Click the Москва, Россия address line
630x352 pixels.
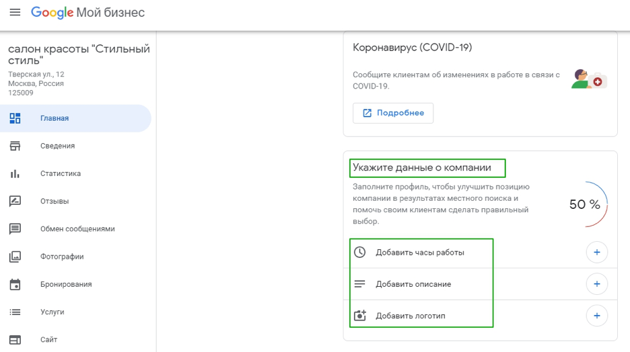36,83
